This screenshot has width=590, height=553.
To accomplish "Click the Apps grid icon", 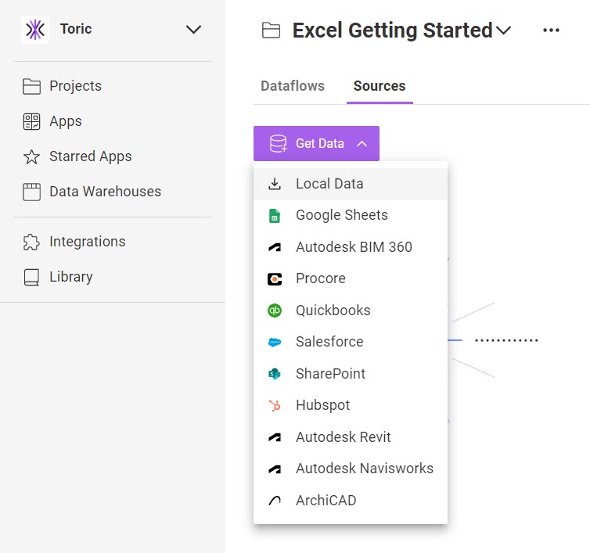I will [x=31, y=121].
